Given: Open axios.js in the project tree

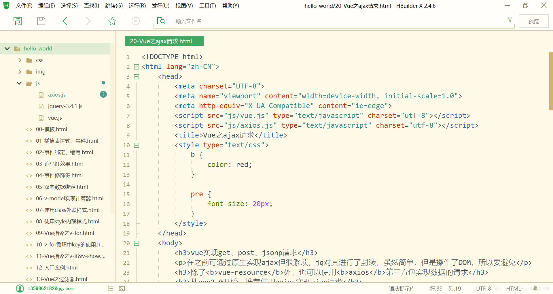Looking at the screenshot, I should click(57, 95).
